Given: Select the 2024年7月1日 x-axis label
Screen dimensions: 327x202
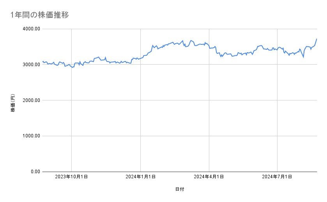Looking at the screenshot, I should [277, 177].
